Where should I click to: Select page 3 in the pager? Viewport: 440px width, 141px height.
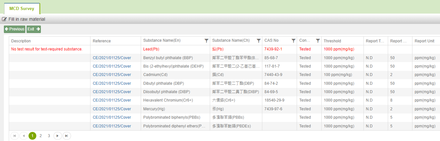(x=49, y=136)
